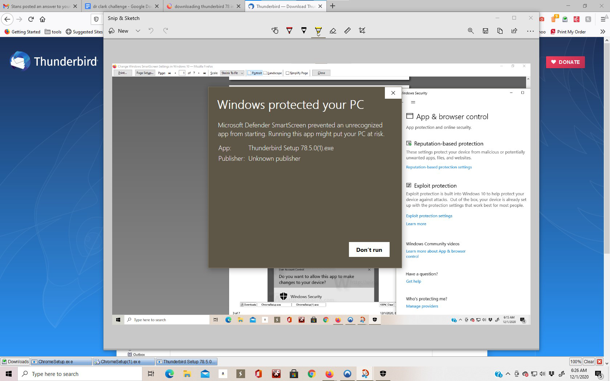Open Windows Security shield on the taskbar
The width and height of the screenshot is (610, 381).
tap(383, 374)
